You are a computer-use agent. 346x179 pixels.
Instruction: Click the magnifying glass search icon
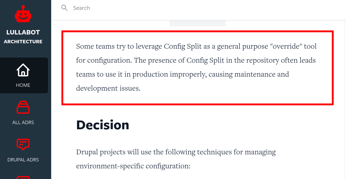tap(64, 8)
